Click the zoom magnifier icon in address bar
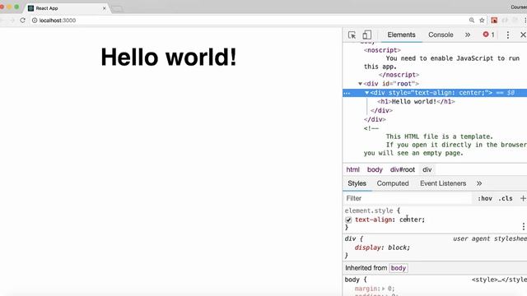The width and height of the screenshot is (527, 296). [x=472, y=20]
